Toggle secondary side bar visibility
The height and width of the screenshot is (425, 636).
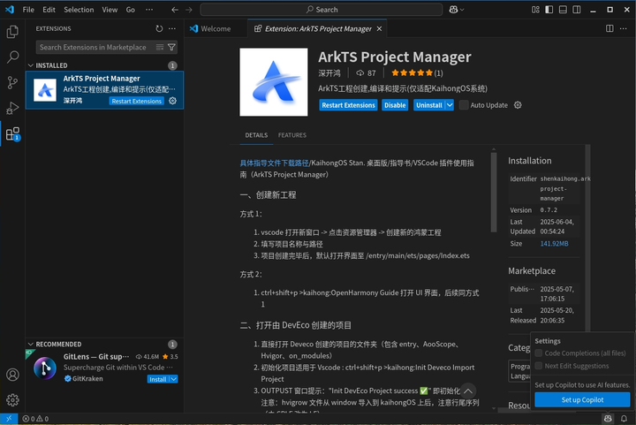[576, 10]
